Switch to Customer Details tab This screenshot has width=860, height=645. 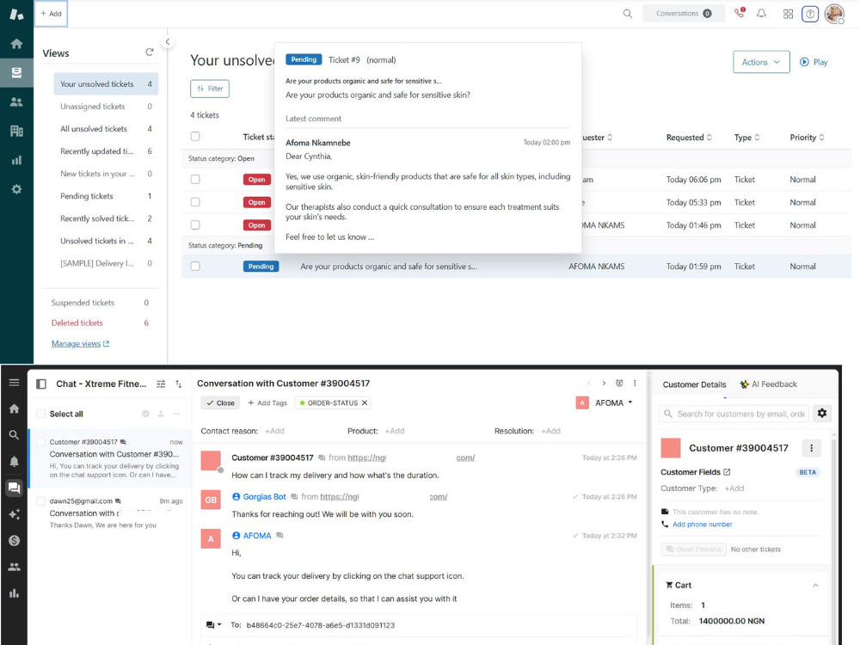click(694, 384)
